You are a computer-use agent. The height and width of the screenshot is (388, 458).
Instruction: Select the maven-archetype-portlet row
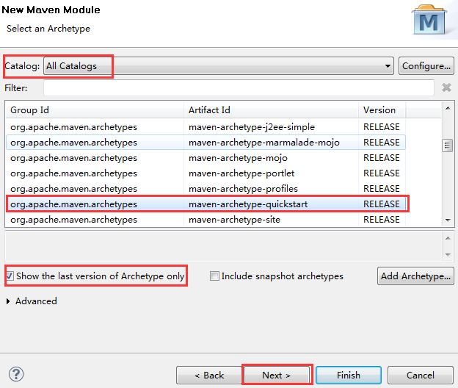206,173
